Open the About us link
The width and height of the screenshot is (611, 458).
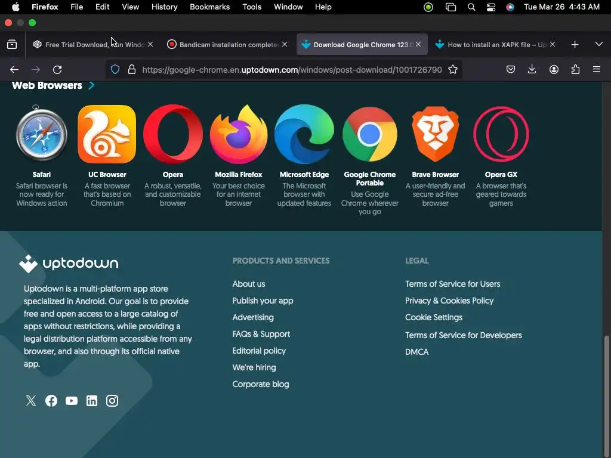pyautogui.click(x=249, y=284)
